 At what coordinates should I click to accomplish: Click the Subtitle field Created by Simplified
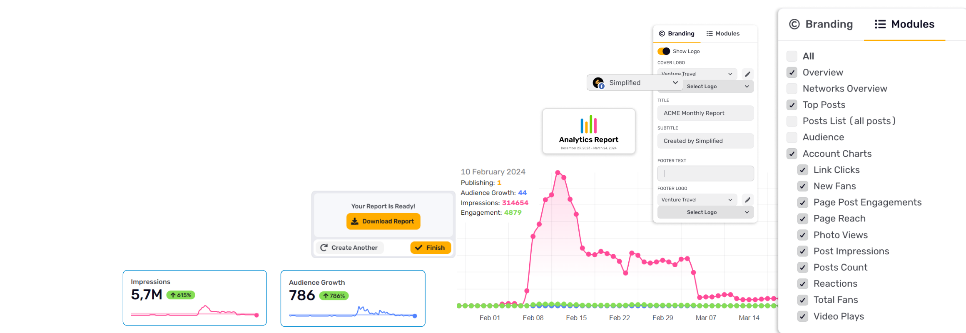(x=705, y=141)
